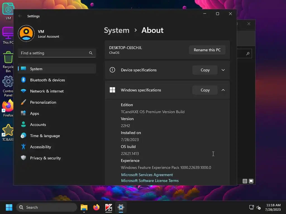Open Firefox desktop shortcut
The image size is (286, 214).
(x=7, y=108)
